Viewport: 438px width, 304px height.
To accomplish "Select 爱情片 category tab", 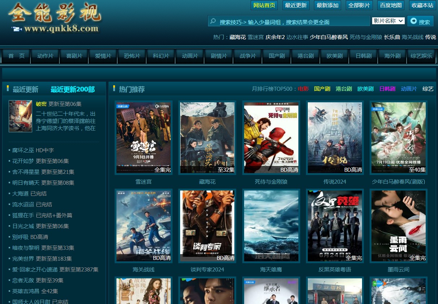I will (x=103, y=56).
